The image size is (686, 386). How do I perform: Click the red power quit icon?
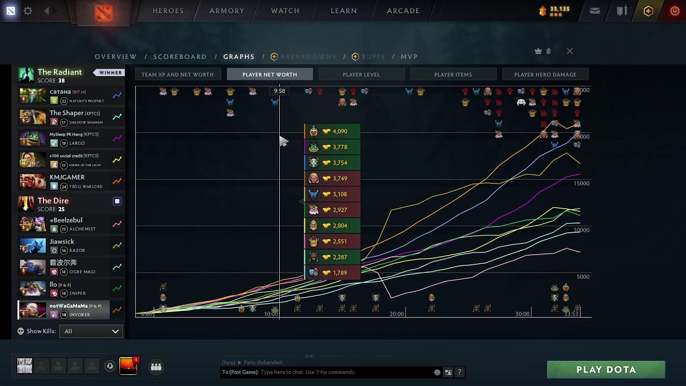(x=675, y=11)
